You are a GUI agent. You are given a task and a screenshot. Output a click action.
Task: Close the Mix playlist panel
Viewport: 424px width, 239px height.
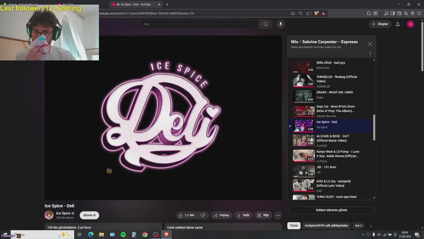pos(370,44)
